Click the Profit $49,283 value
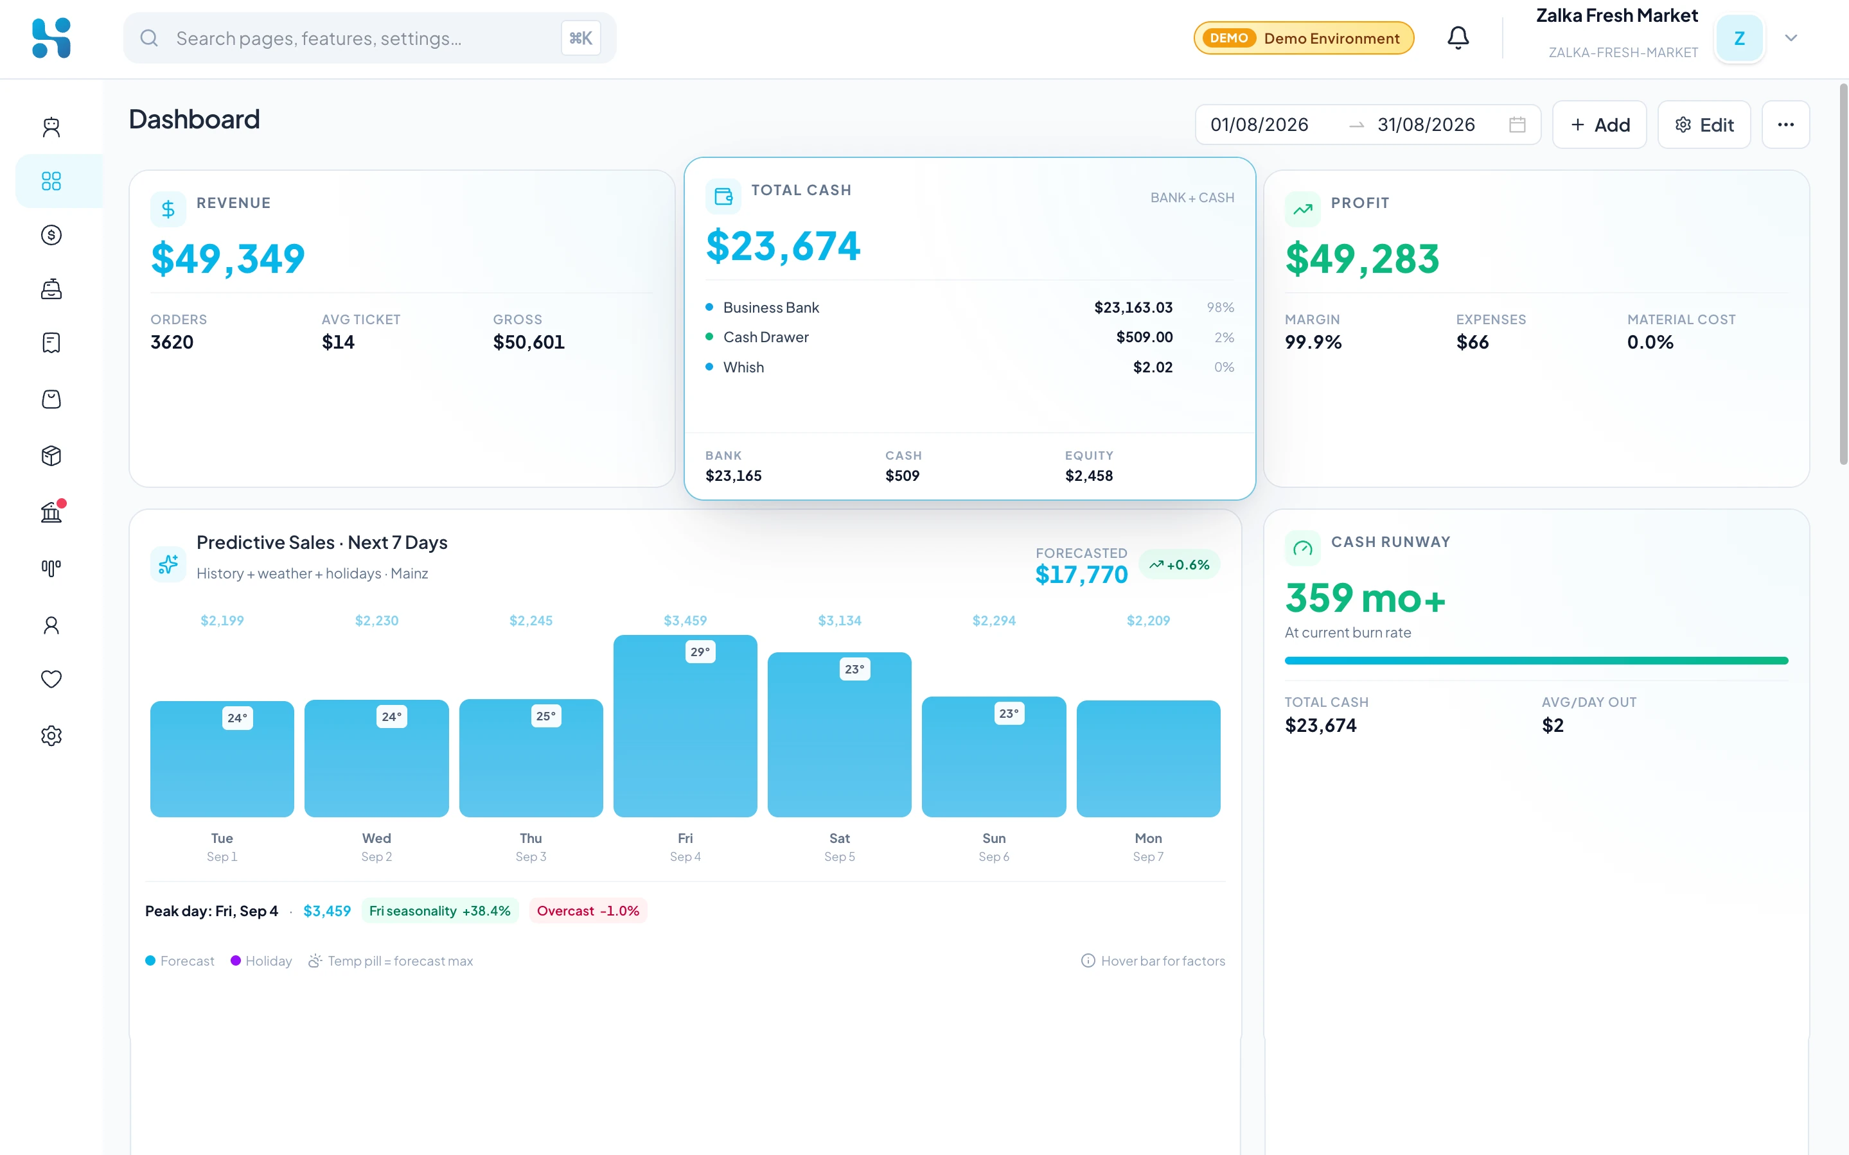The height and width of the screenshot is (1155, 1849). click(x=1362, y=258)
